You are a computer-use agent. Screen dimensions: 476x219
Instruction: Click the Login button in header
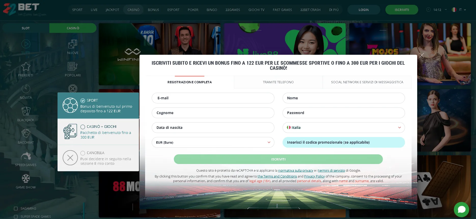click(x=363, y=10)
